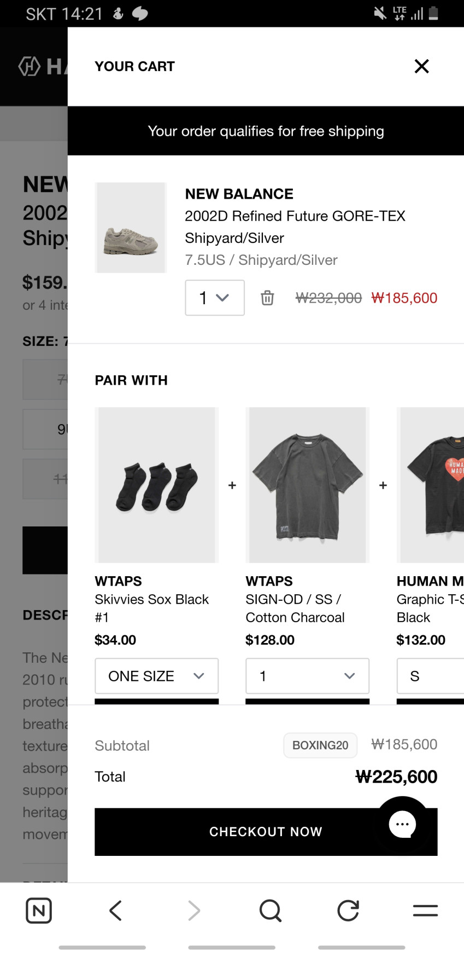The height and width of the screenshot is (956, 464).
Task: Go forward with browser forward arrow
Action: pos(193,911)
